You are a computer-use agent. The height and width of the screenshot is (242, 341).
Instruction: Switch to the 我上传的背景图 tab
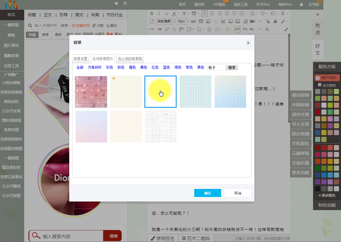130,59
